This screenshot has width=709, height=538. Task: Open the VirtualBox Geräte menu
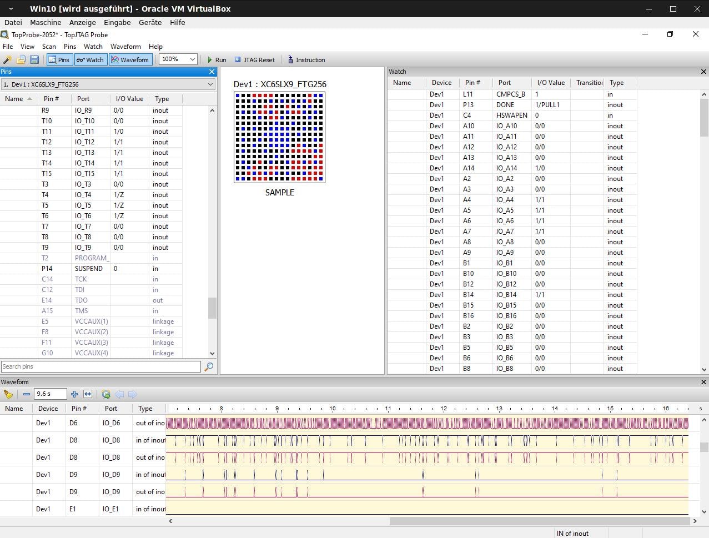click(150, 22)
